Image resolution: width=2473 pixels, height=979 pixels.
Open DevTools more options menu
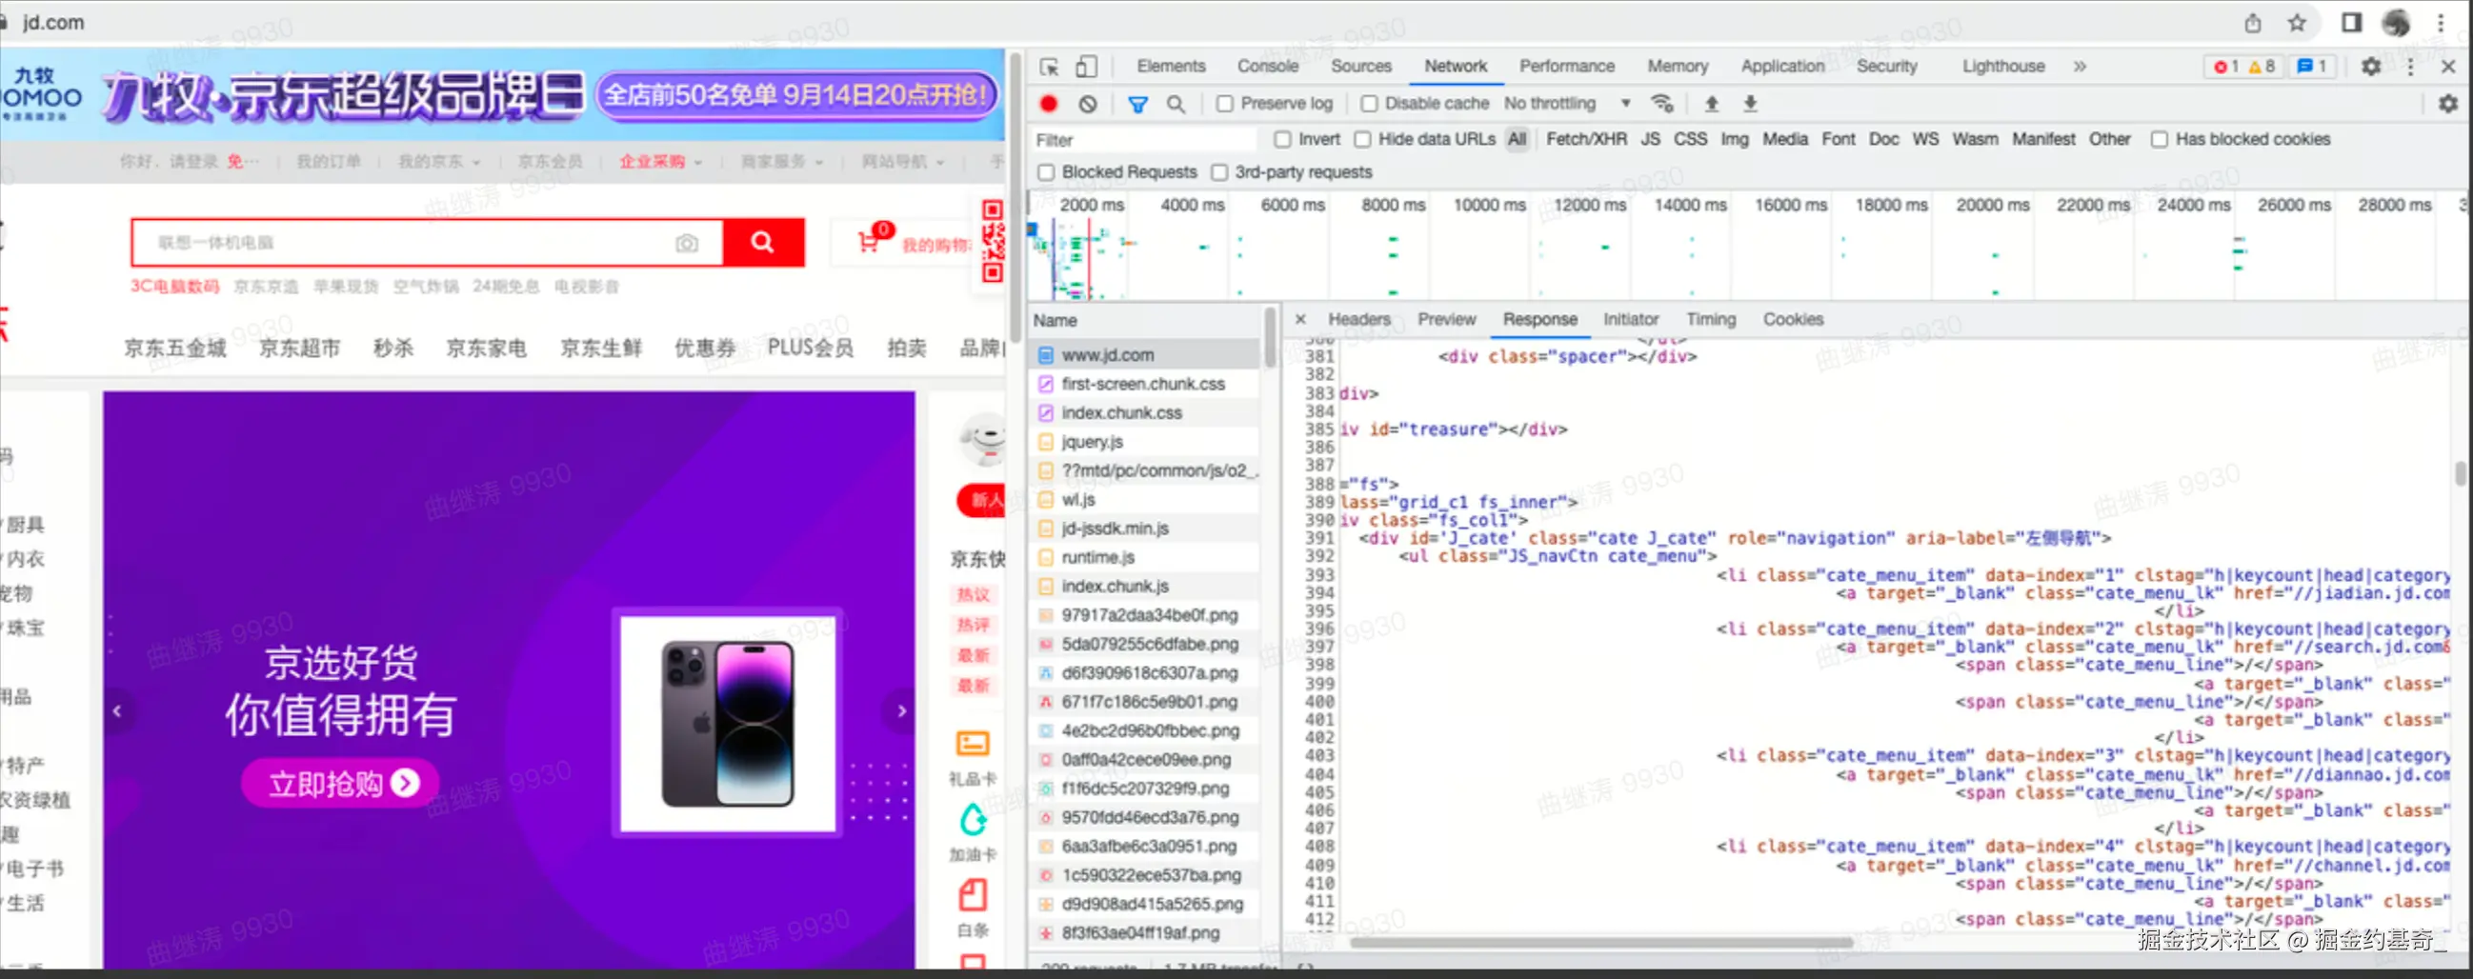[x=2409, y=67]
